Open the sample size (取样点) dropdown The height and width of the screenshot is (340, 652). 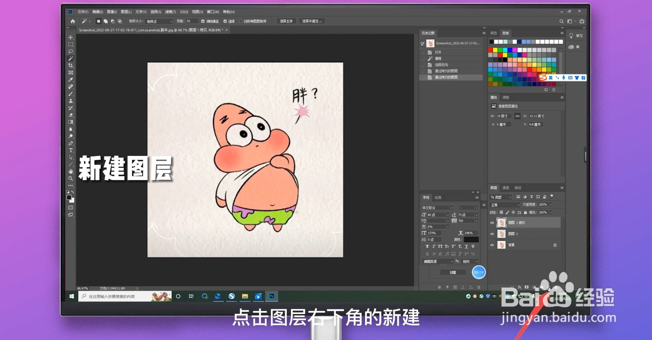[x=159, y=21]
